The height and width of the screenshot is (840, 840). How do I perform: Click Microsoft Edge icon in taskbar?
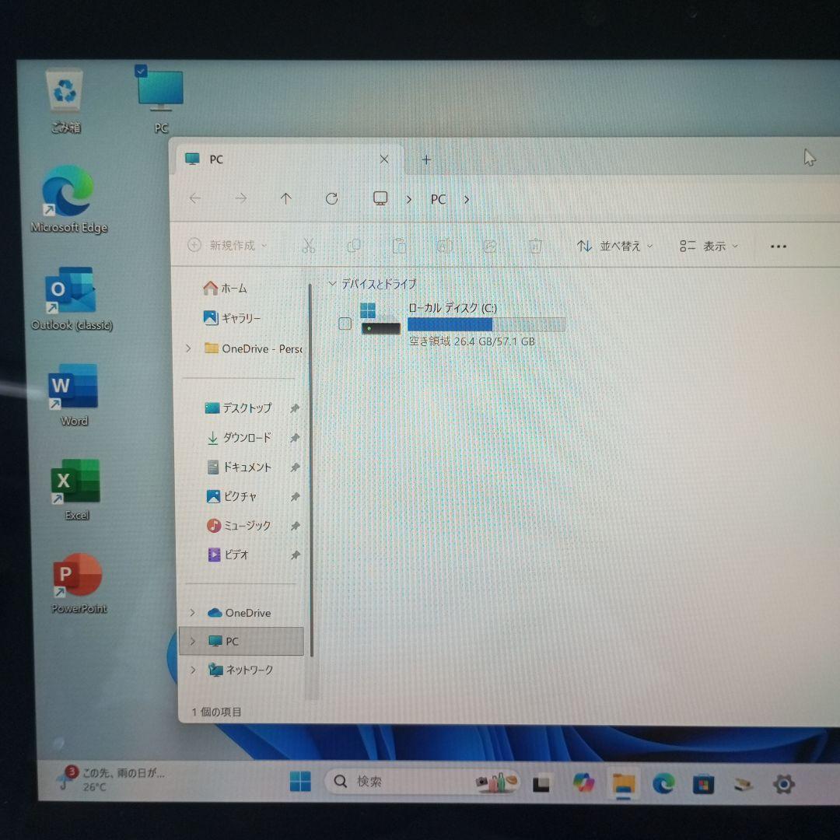(663, 783)
